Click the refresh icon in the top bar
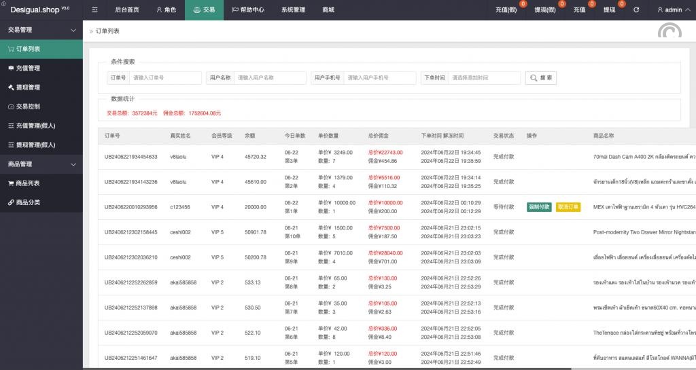Screen dimensions: 696x370 click(x=636, y=10)
